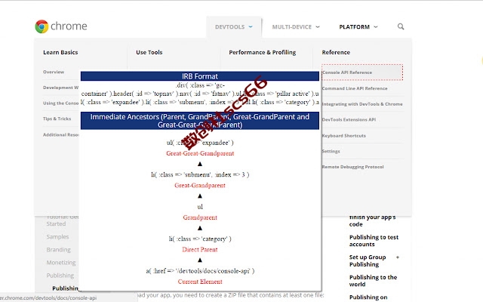Open the Monetizing sidebar link

coord(61,263)
